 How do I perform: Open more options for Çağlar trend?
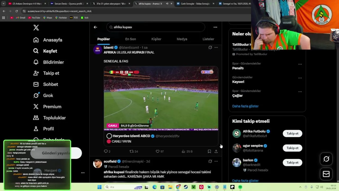(x=300, y=92)
